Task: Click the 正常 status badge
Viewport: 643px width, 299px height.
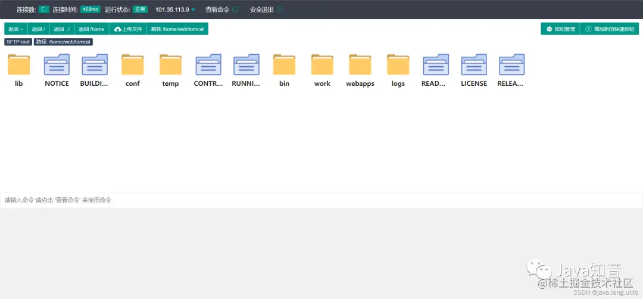Action: pos(140,10)
